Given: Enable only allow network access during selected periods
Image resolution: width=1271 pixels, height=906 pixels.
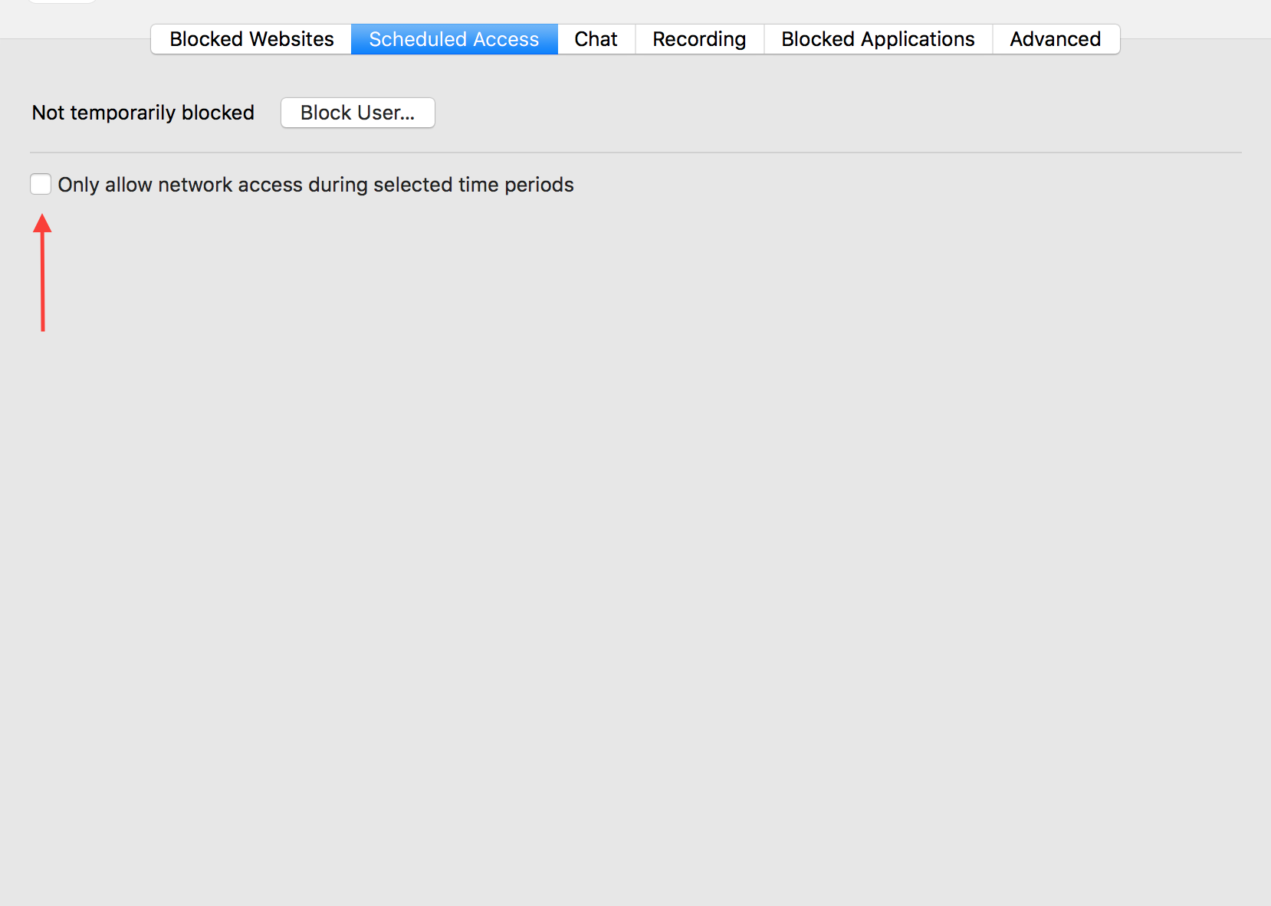Looking at the screenshot, I should click(41, 184).
